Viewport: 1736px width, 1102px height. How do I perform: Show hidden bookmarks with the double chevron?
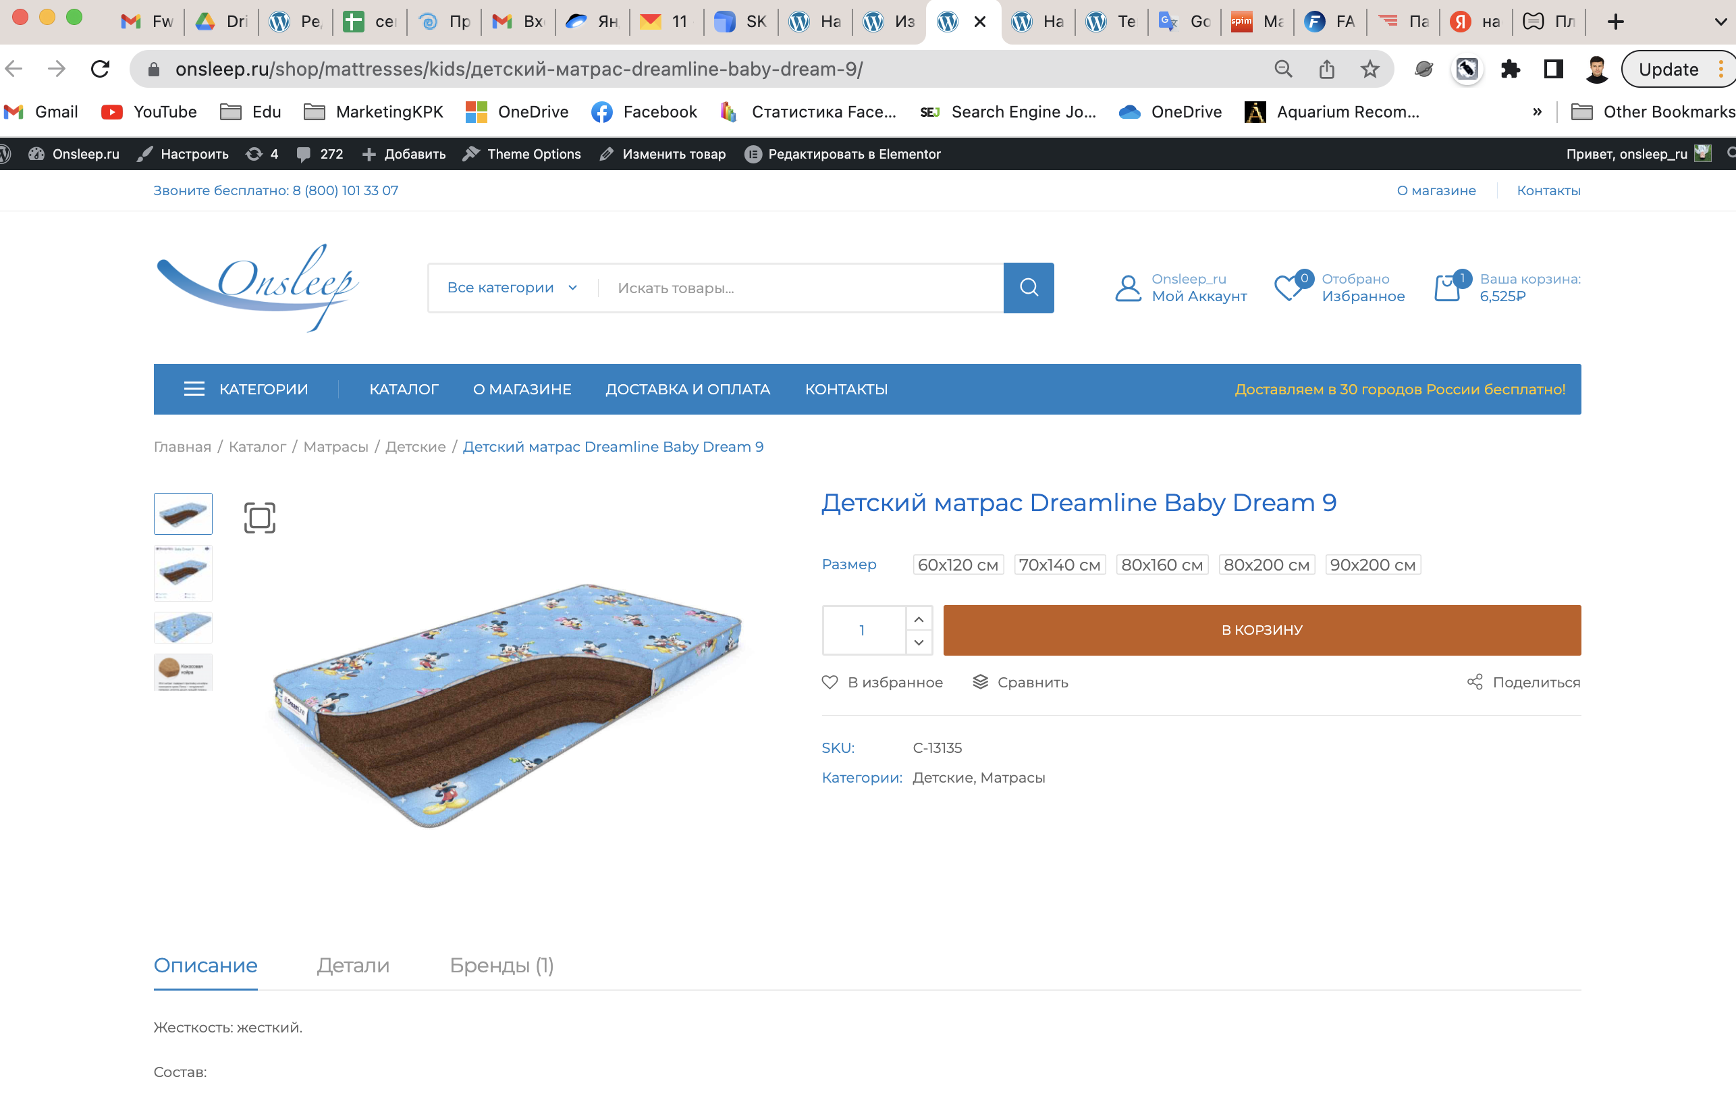tap(1537, 112)
